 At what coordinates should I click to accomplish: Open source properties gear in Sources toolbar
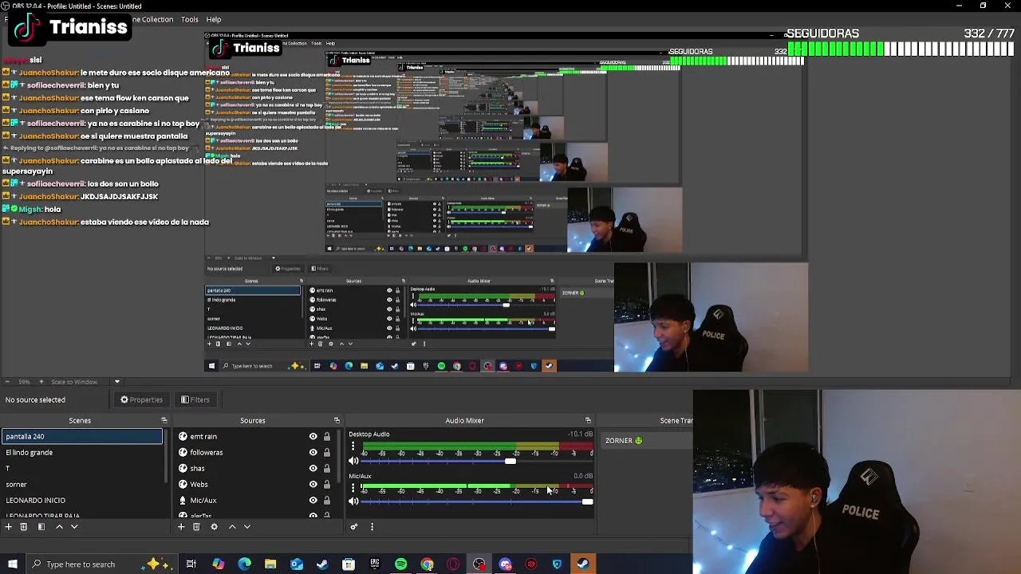(x=214, y=527)
